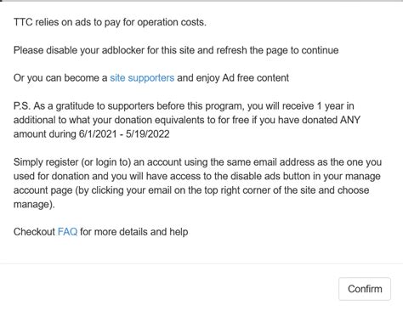Open the site supporters link

coord(142,78)
